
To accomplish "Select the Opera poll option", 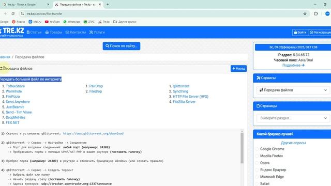I will 257,163.
